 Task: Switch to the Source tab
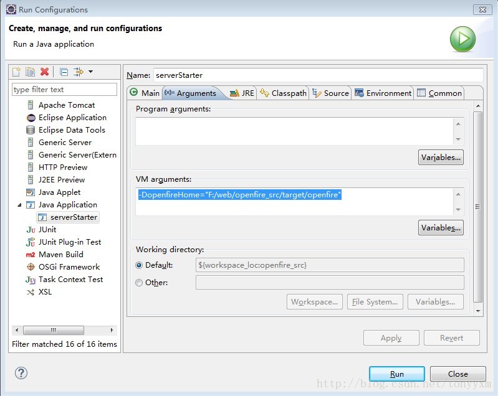330,93
